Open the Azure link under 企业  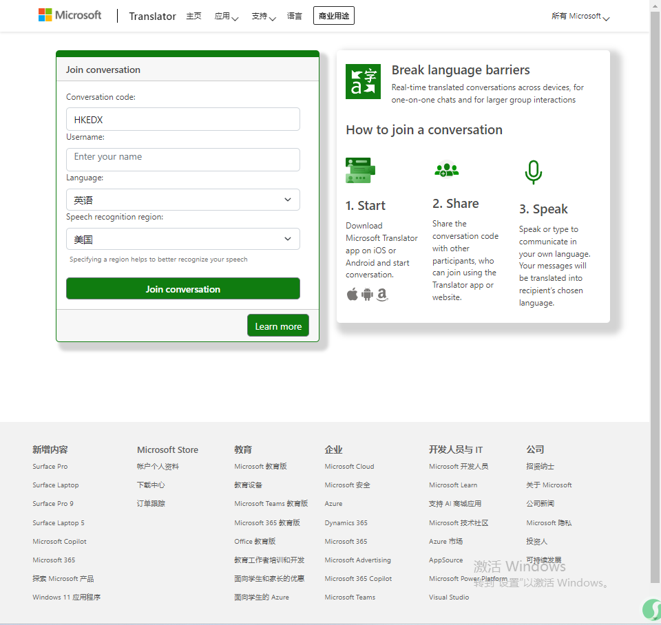(x=333, y=503)
